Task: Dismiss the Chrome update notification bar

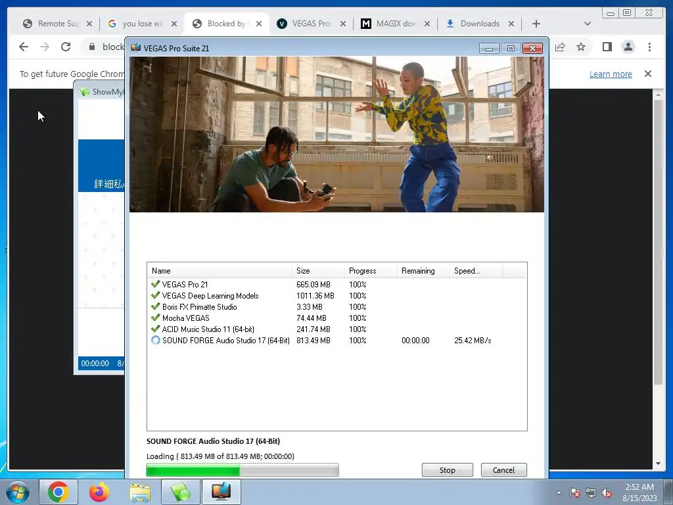Action: pos(648,74)
